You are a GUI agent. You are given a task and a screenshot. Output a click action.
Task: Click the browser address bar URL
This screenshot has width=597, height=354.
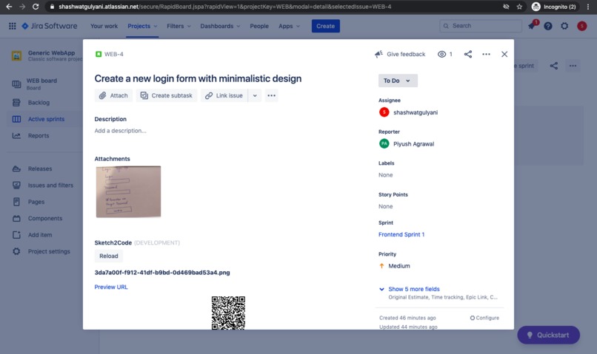[224, 7]
